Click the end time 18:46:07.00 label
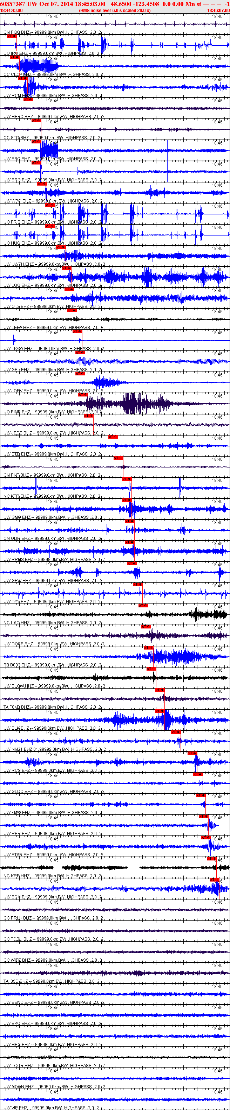The width and height of the screenshot is (230, 1110). pos(218,10)
